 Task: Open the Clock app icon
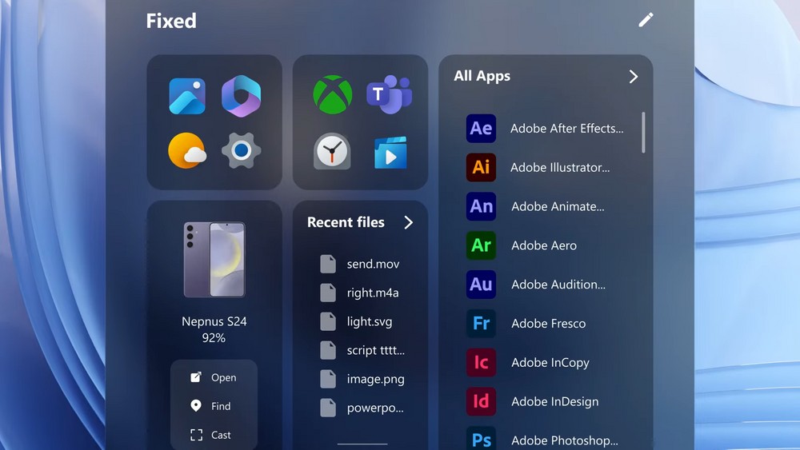(x=332, y=151)
